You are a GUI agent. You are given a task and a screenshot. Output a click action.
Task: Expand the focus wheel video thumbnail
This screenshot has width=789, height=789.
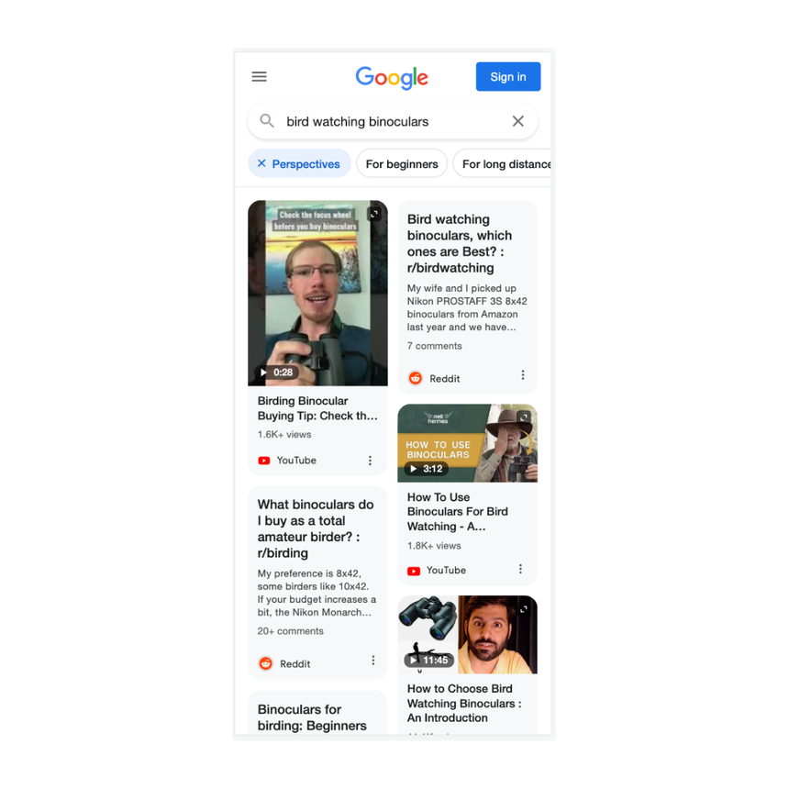[374, 214]
